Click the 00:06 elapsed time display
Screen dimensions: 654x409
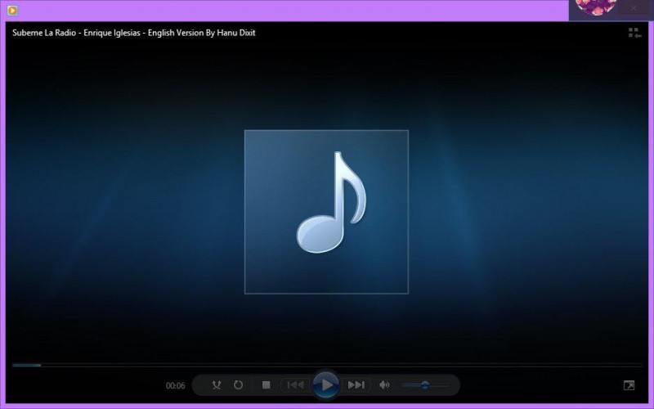tap(175, 385)
